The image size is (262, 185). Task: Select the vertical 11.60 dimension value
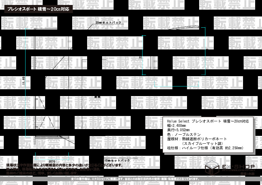pyautogui.click(x=24, y=81)
